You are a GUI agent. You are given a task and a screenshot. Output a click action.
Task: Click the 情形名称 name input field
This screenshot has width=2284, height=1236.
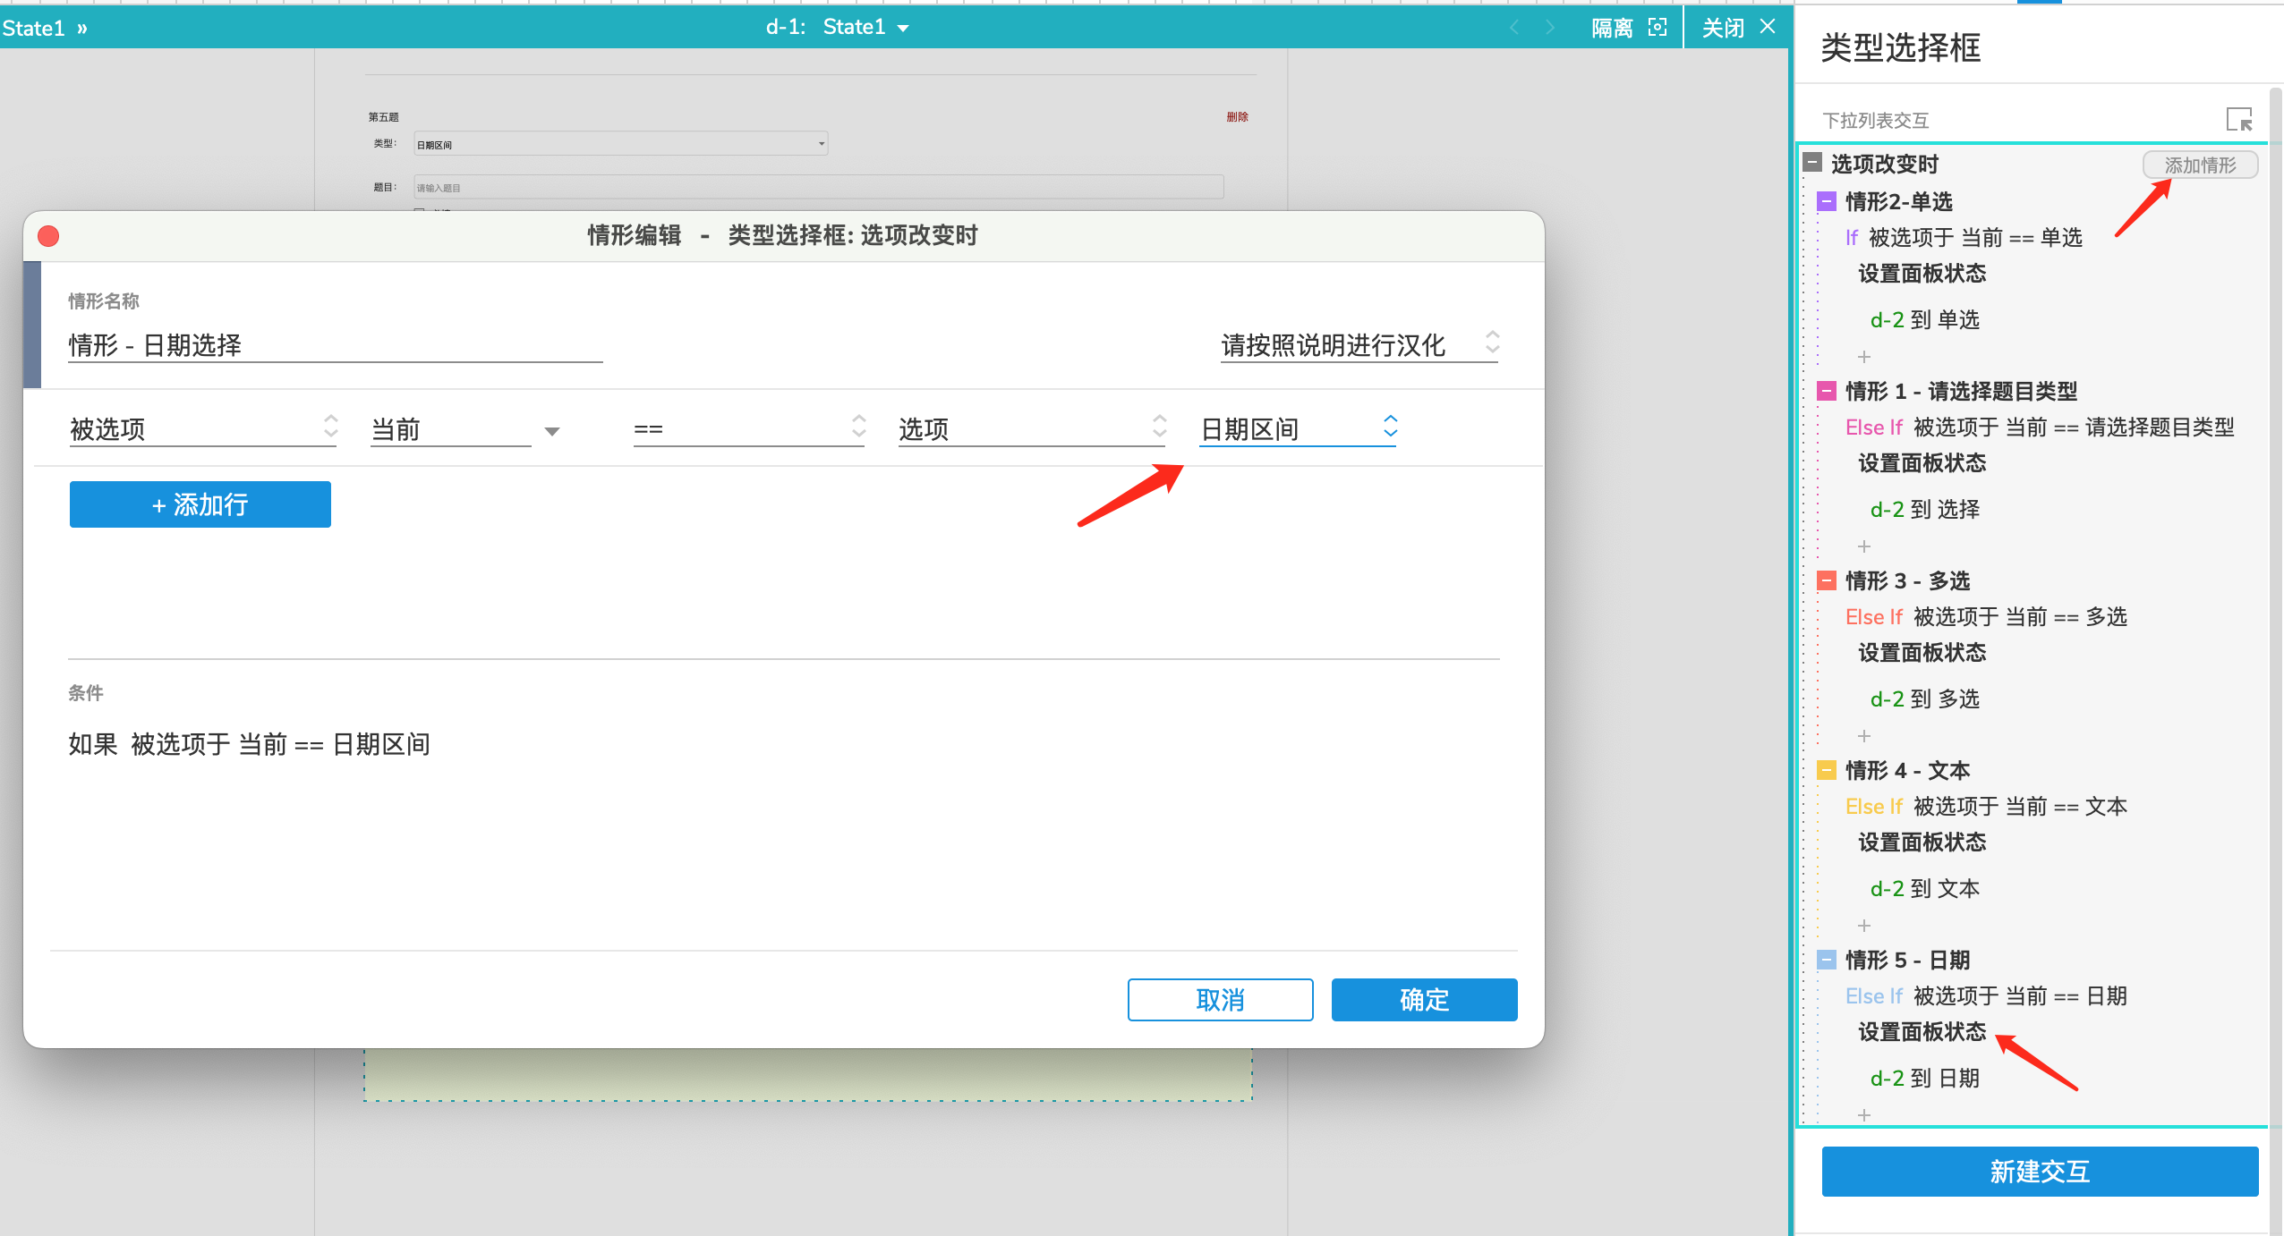(x=335, y=345)
